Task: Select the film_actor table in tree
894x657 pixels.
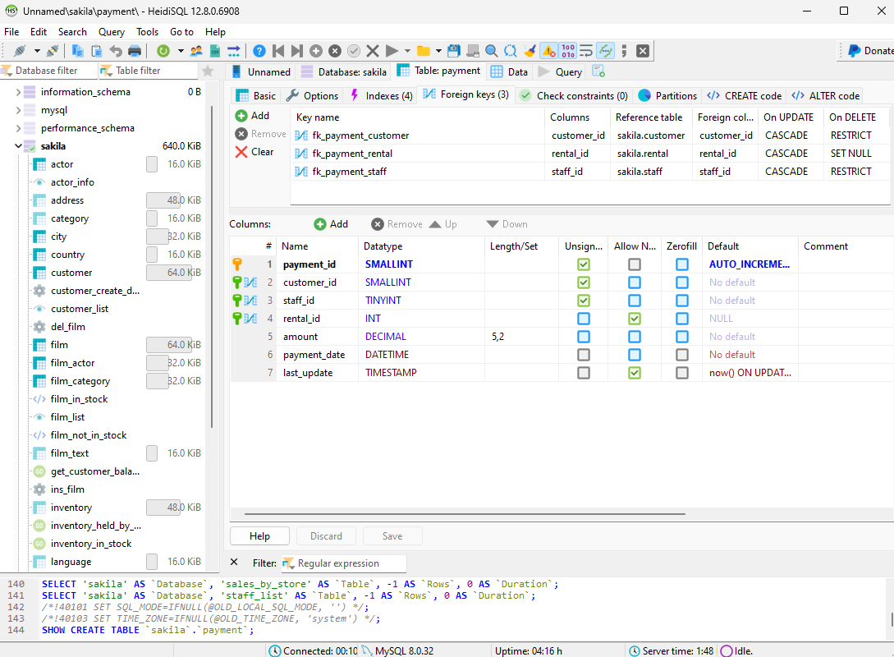Action: coord(72,363)
